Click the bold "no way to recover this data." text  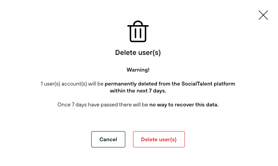pyautogui.click(x=184, y=104)
